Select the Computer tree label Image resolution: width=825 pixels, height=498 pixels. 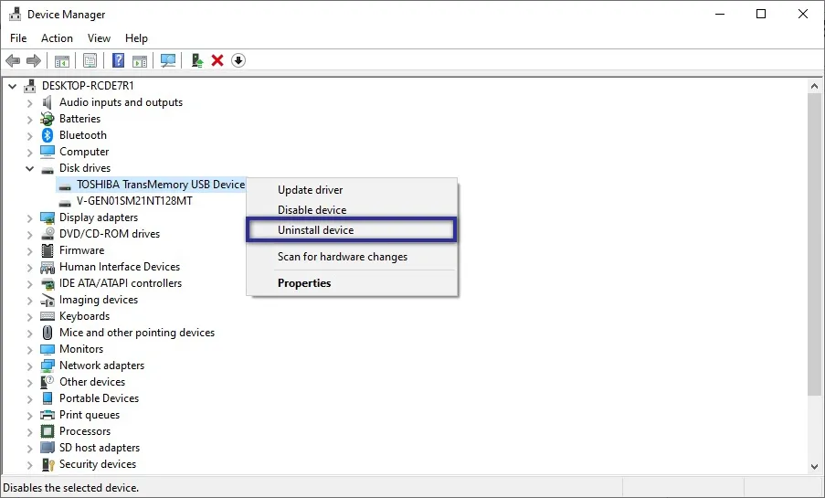click(x=84, y=152)
